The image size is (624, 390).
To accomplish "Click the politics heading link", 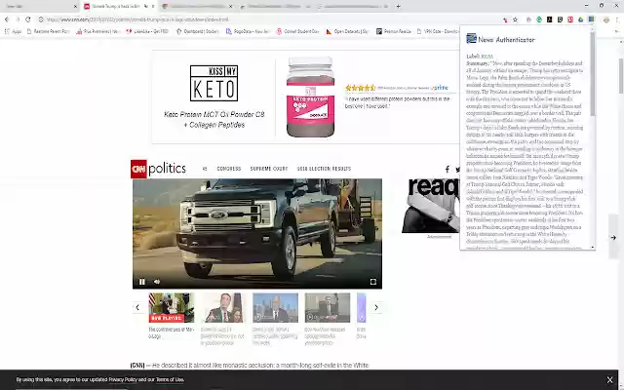I will (x=167, y=169).
